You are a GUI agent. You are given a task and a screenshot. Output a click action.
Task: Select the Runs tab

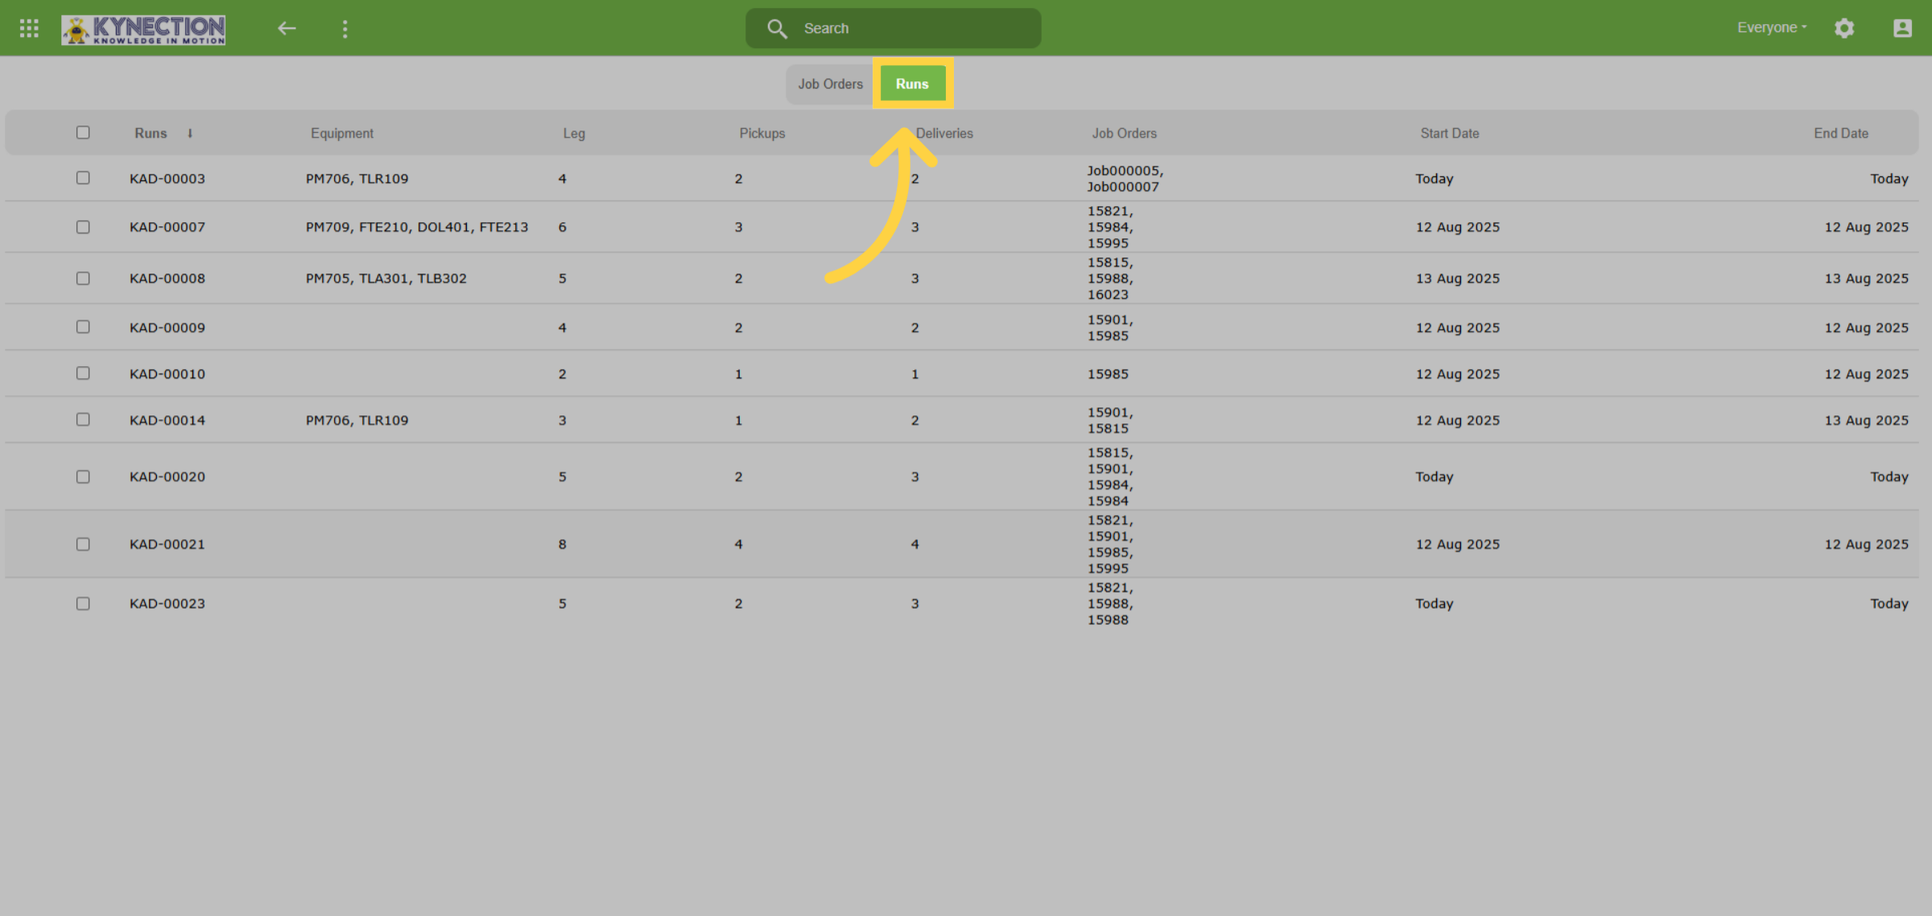pyautogui.click(x=912, y=84)
